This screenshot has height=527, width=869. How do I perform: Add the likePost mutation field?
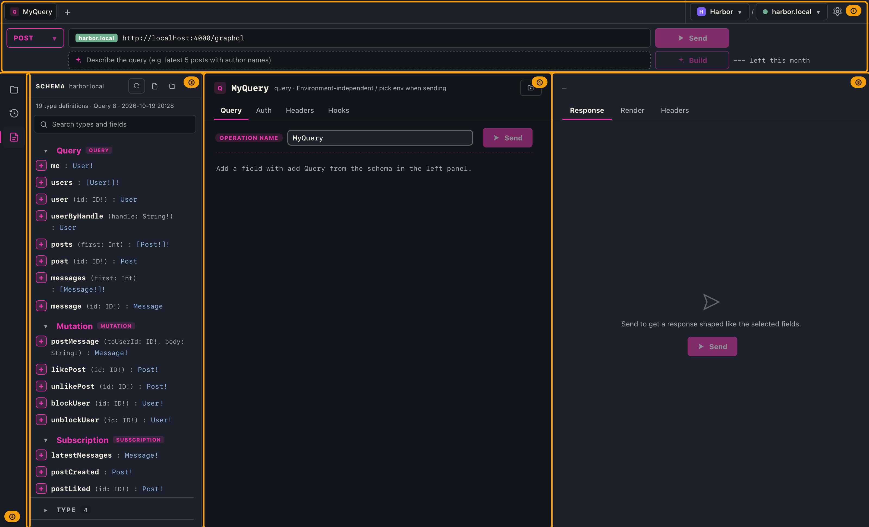coord(41,369)
